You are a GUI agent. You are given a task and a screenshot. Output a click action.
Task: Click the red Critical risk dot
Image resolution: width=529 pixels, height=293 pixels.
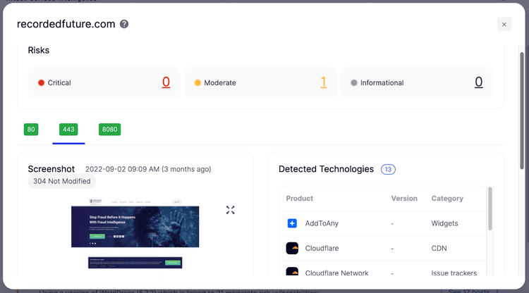tap(41, 83)
